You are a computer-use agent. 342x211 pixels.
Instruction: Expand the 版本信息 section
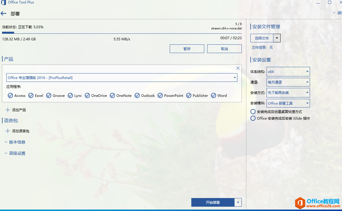(x=15, y=142)
